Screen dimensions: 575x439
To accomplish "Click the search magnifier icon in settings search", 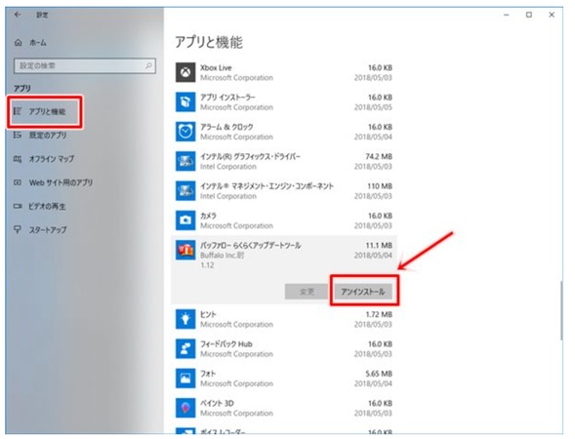I will click(148, 66).
